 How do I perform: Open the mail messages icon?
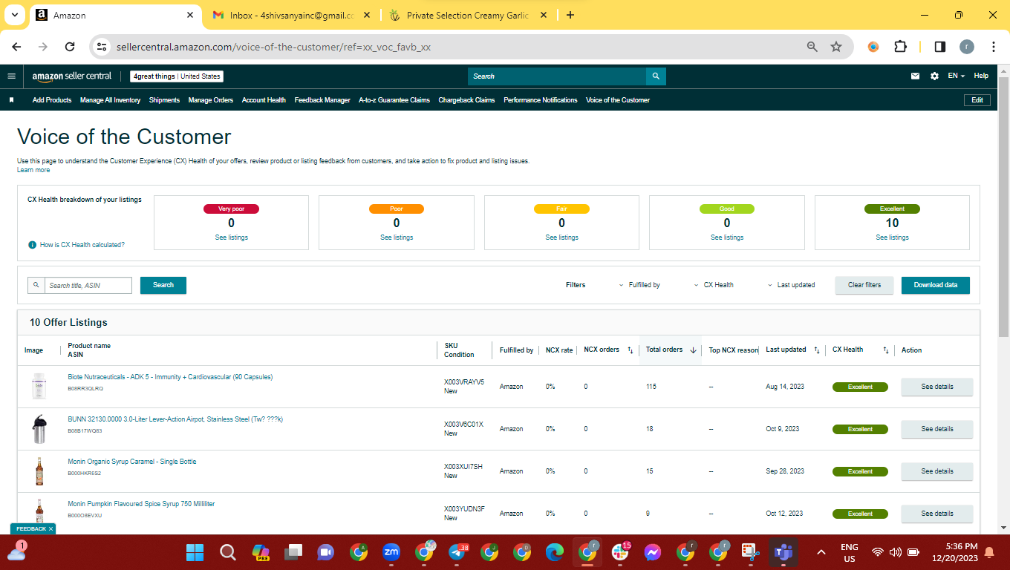[916, 76]
